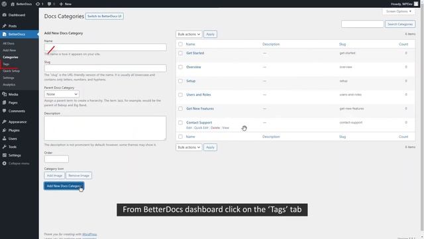This screenshot has height=239, width=424.
Task: Click the BetterDocs sidebar icon
Action: tap(5, 34)
